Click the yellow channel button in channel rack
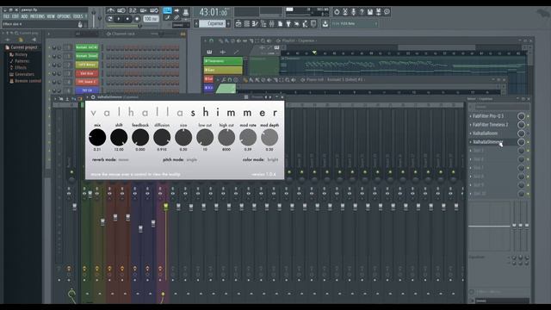This screenshot has width=551, height=310. tap(87, 65)
